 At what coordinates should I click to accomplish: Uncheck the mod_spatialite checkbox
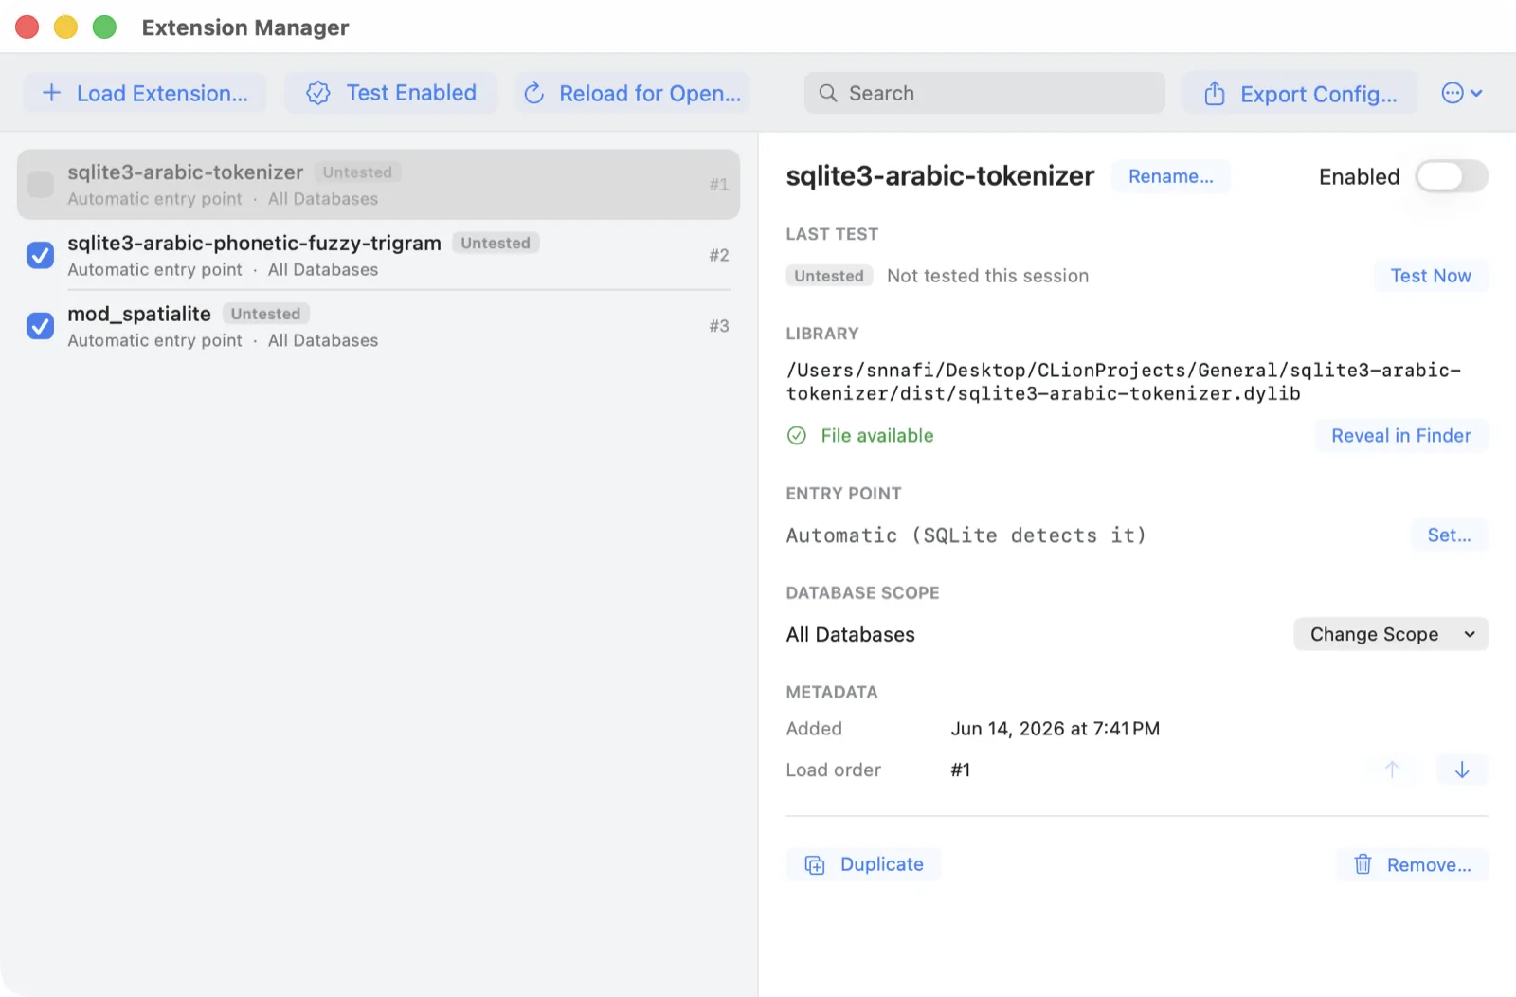tap(41, 326)
